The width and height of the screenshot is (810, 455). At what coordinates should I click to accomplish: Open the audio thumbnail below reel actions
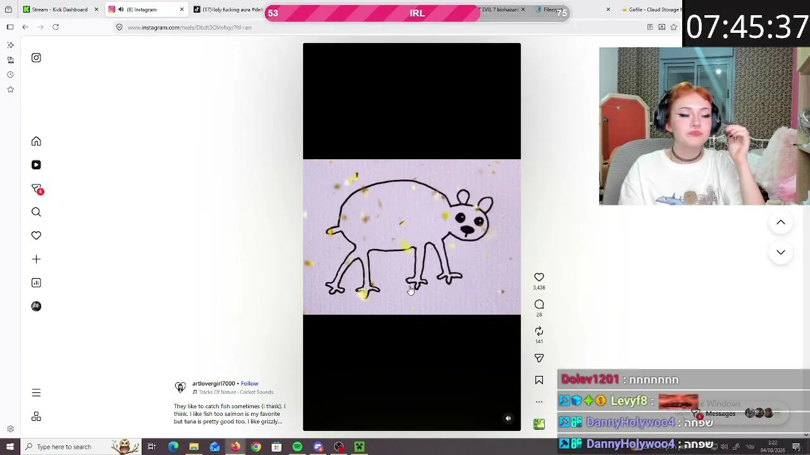click(x=539, y=424)
